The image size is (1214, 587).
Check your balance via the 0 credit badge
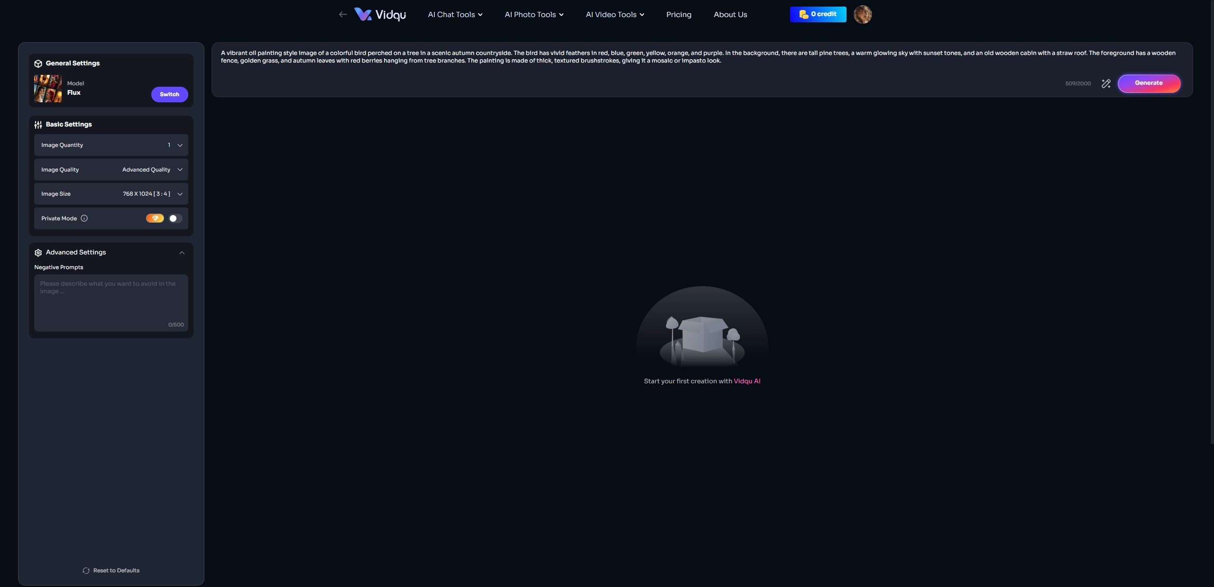tap(818, 14)
